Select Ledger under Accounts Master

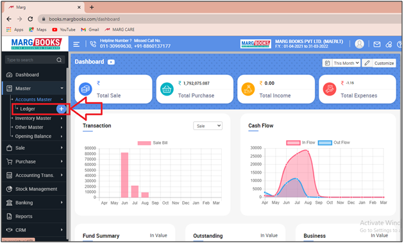click(x=28, y=109)
